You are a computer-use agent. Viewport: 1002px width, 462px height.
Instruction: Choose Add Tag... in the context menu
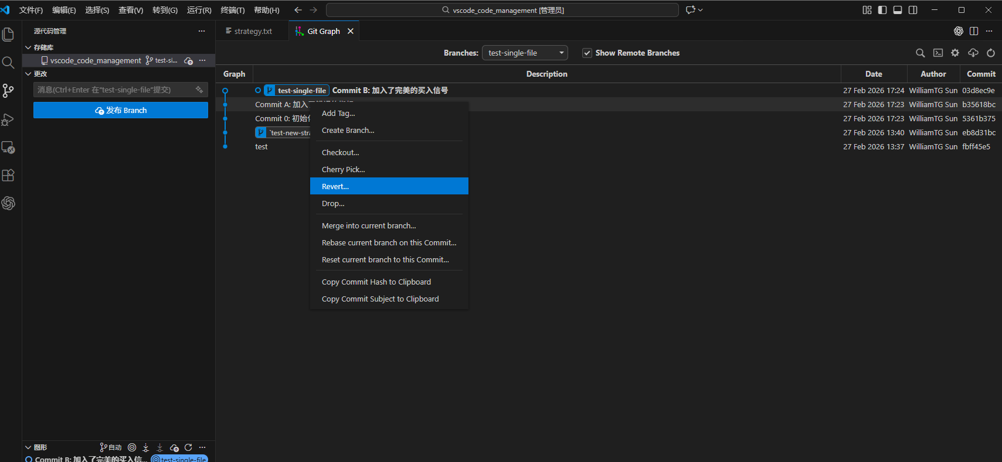pos(389,113)
